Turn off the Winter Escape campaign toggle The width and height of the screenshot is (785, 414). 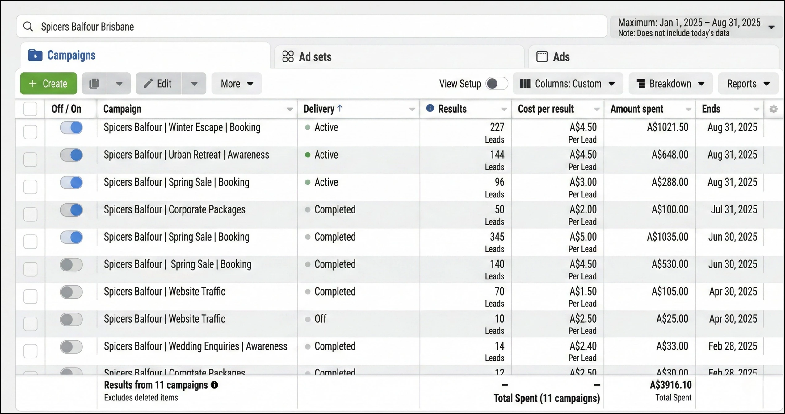click(71, 127)
